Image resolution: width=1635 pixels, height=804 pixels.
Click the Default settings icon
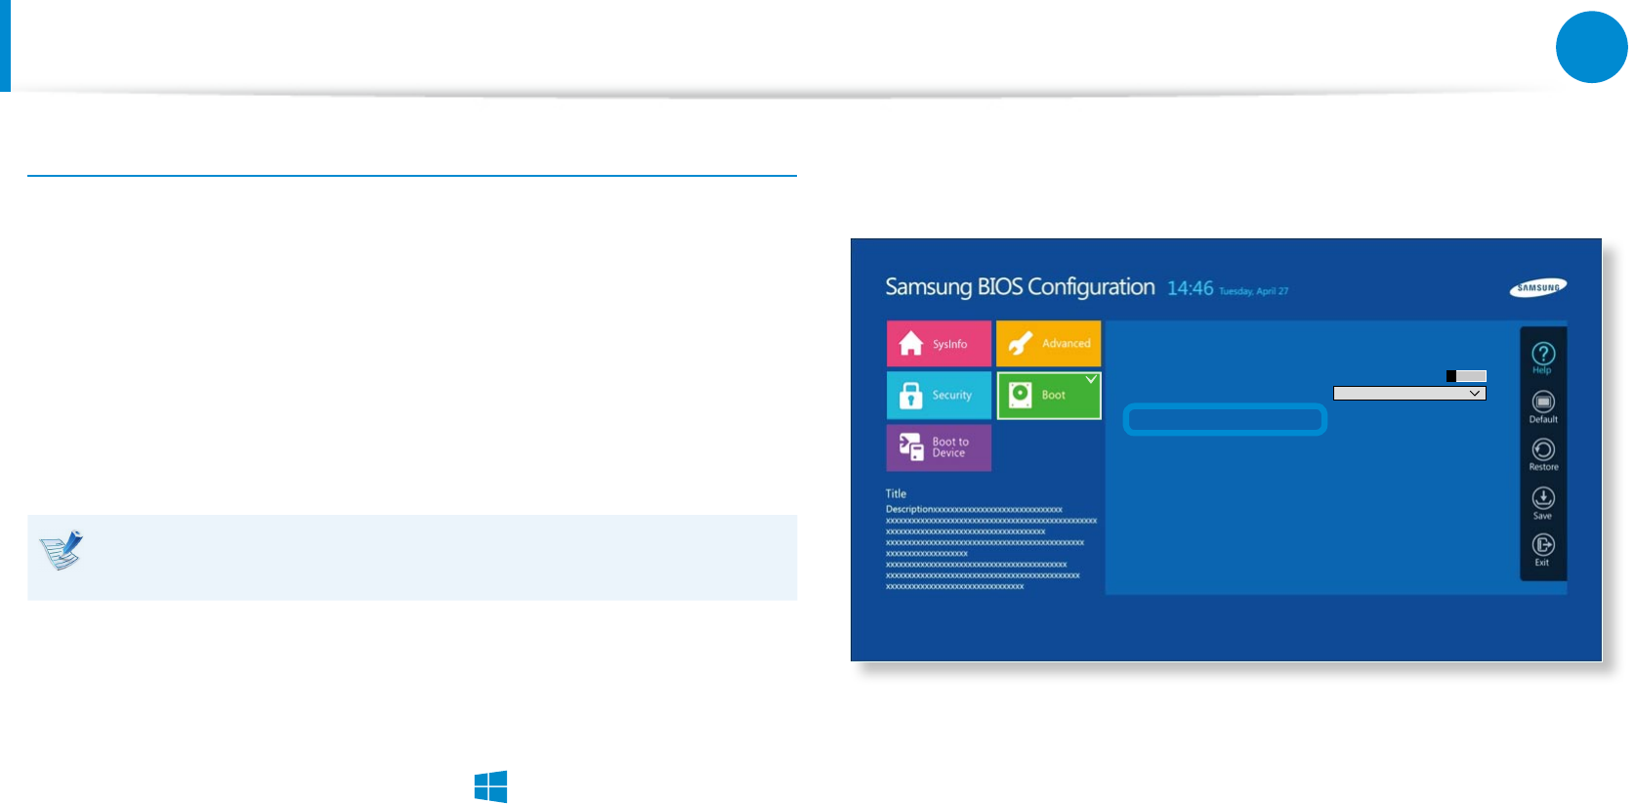tap(1543, 406)
